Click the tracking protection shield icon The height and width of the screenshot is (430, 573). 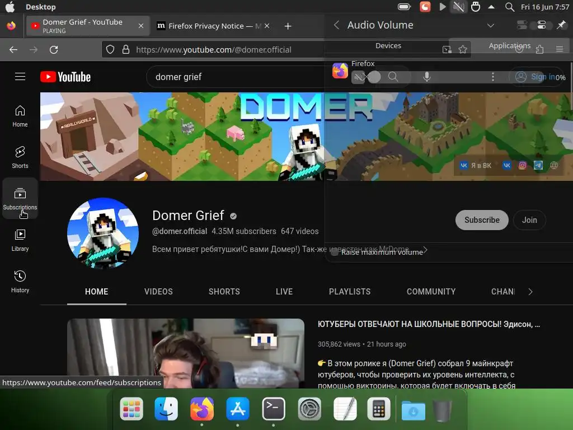(x=110, y=49)
